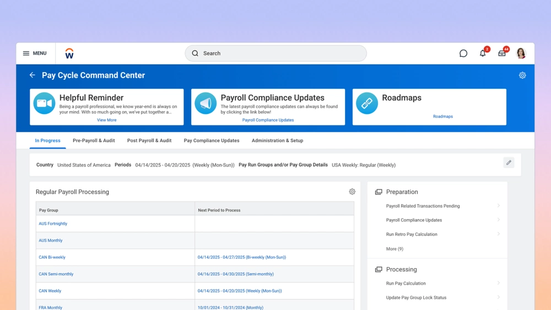Open the inbox tray icon
The width and height of the screenshot is (551, 310).
pyautogui.click(x=502, y=53)
